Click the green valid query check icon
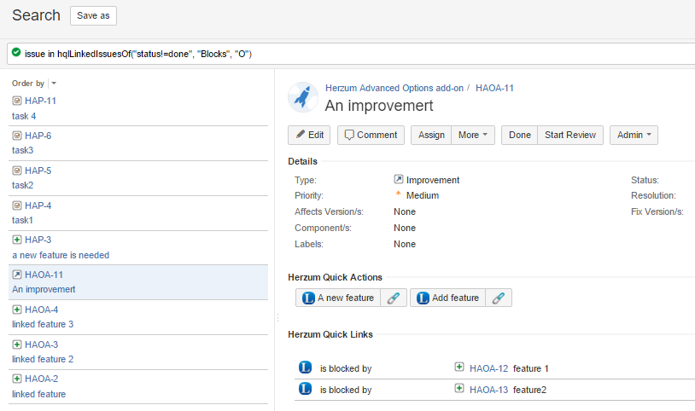This screenshot has height=411, width=695. [16, 53]
